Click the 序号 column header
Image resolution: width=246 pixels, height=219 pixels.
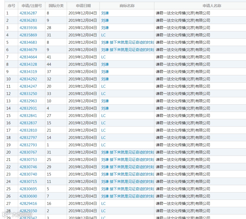[11, 6]
